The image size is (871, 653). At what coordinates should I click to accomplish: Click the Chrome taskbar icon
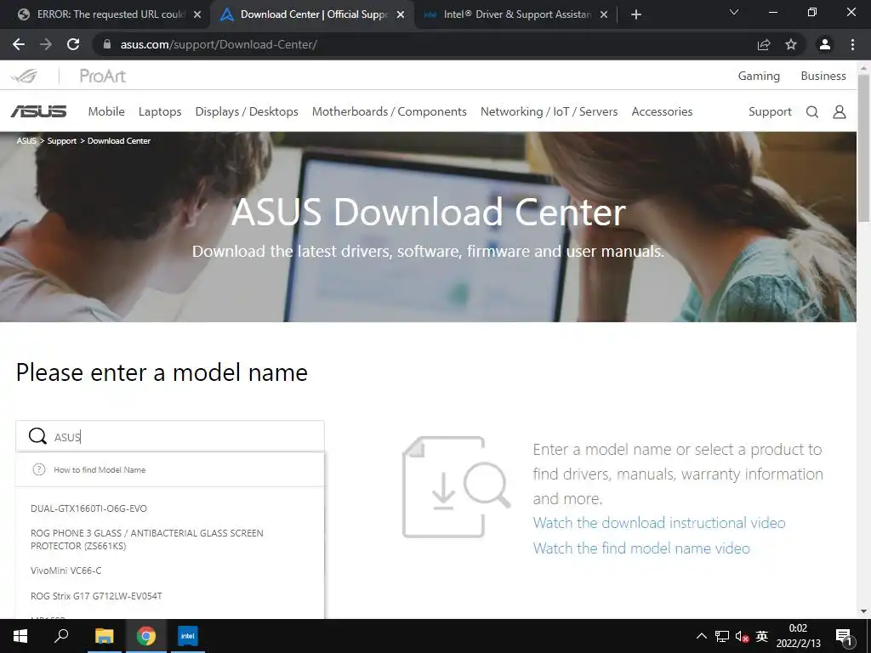click(x=146, y=636)
